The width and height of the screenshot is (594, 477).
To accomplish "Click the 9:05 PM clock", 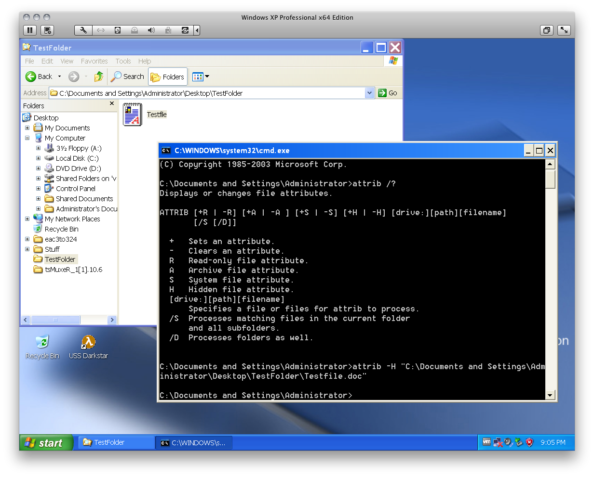I will point(553,442).
